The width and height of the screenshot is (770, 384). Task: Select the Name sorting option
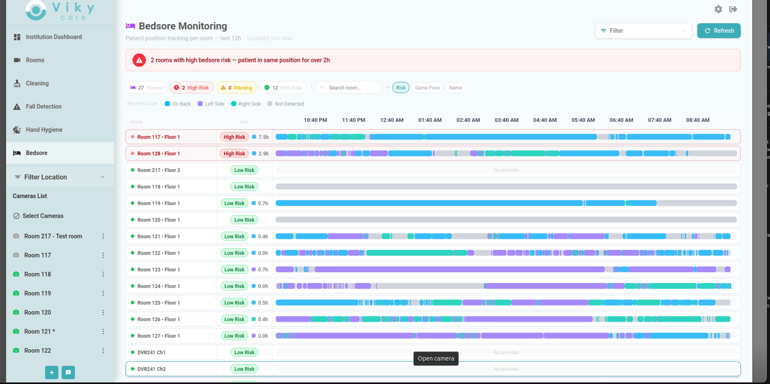click(455, 88)
